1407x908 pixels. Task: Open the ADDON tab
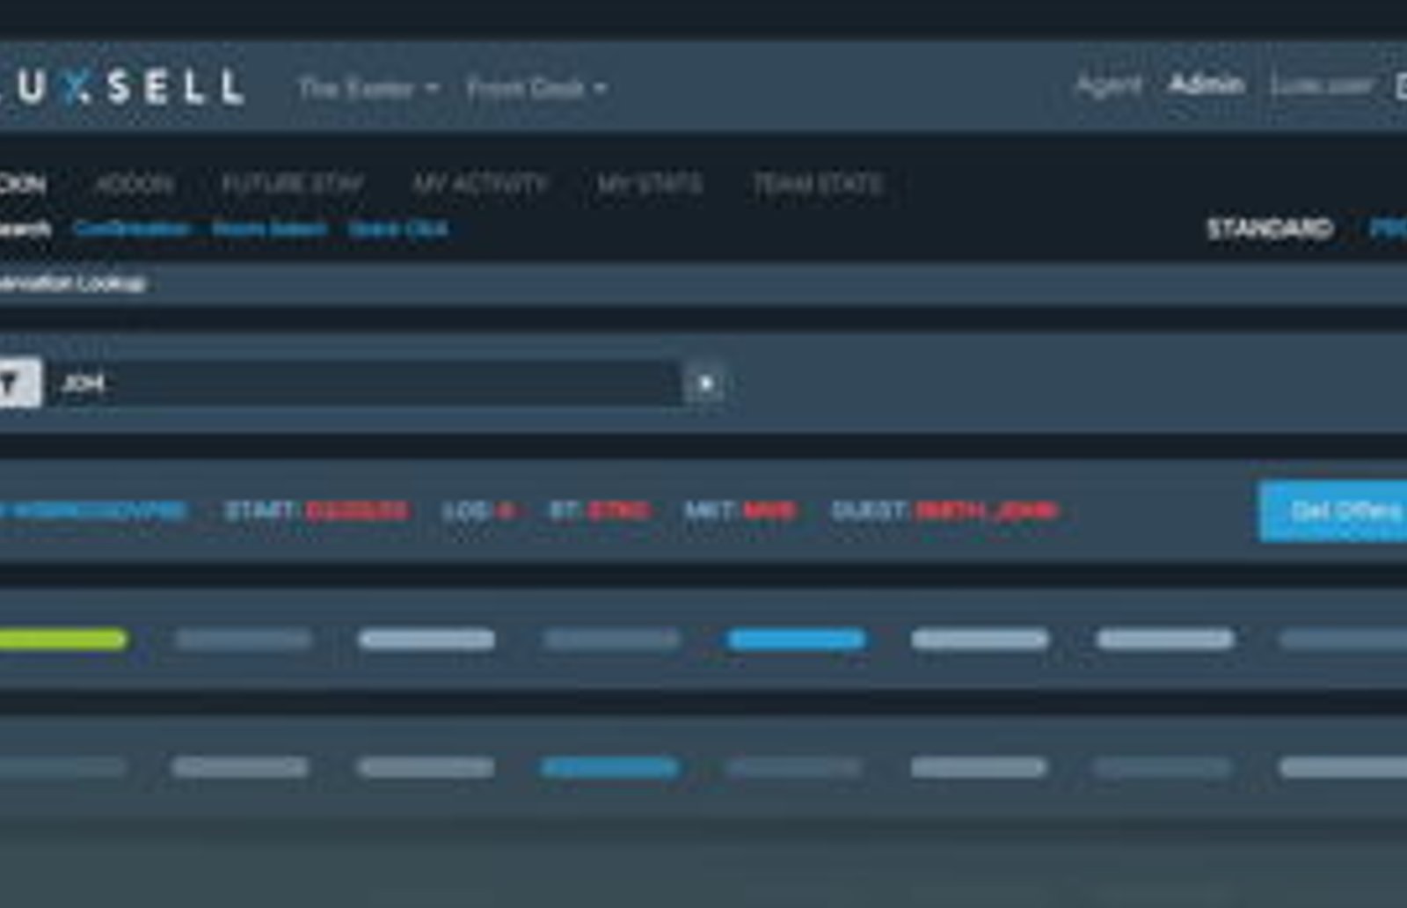(x=135, y=184)
